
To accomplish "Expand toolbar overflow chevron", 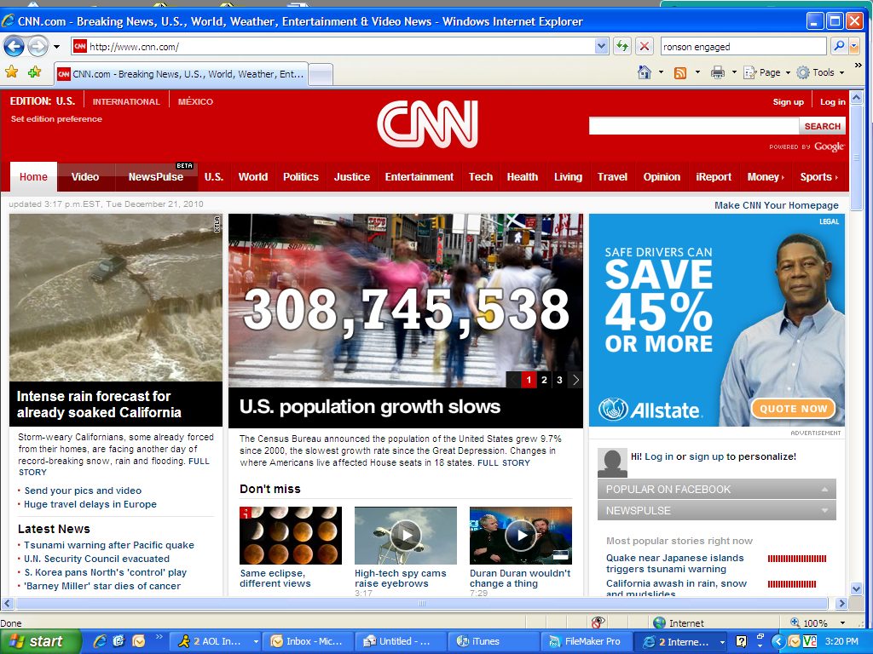I will pos(858,65).
